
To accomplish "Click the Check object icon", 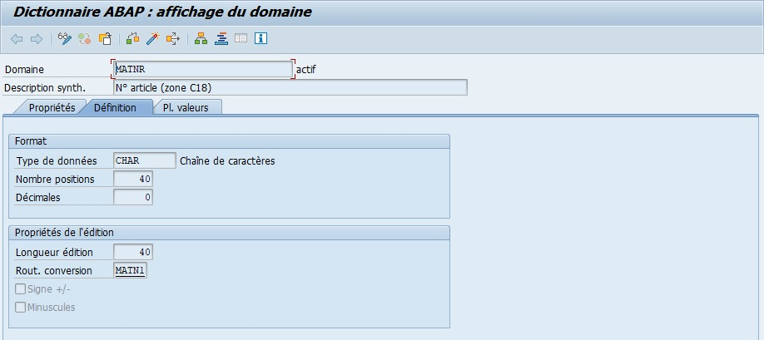I will point(133,38).
